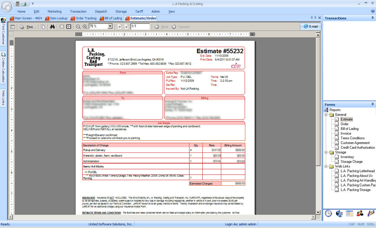Select Invoice in the Forms tree
Screen dimensions: 376x228
click(x=346, y=133)
